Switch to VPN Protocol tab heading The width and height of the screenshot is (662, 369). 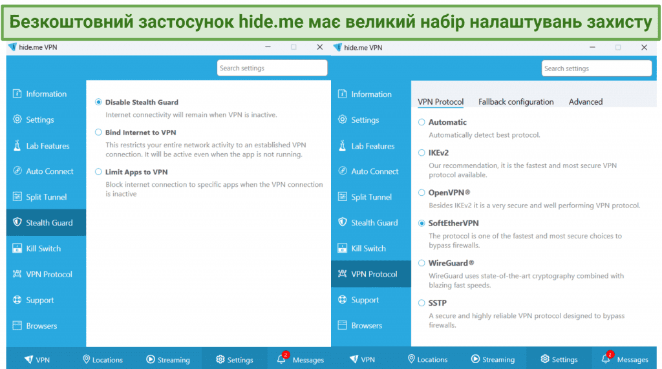[440, 101]
